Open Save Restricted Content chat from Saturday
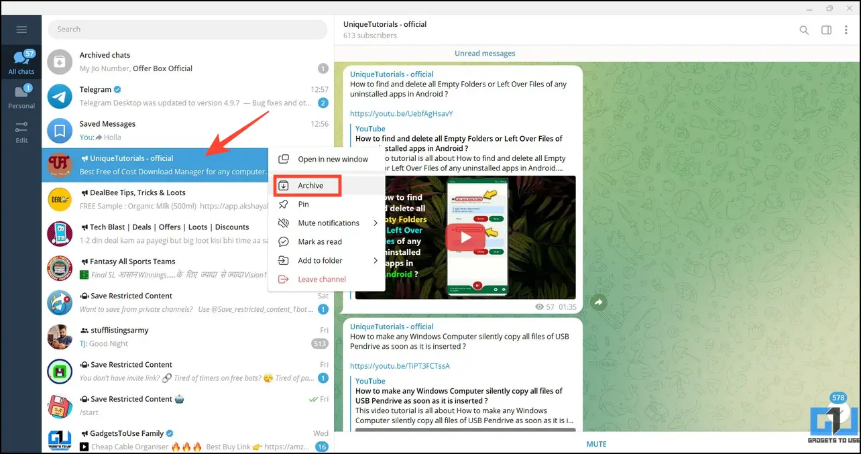This screenshot has width=861, height=454. point(188,302)
